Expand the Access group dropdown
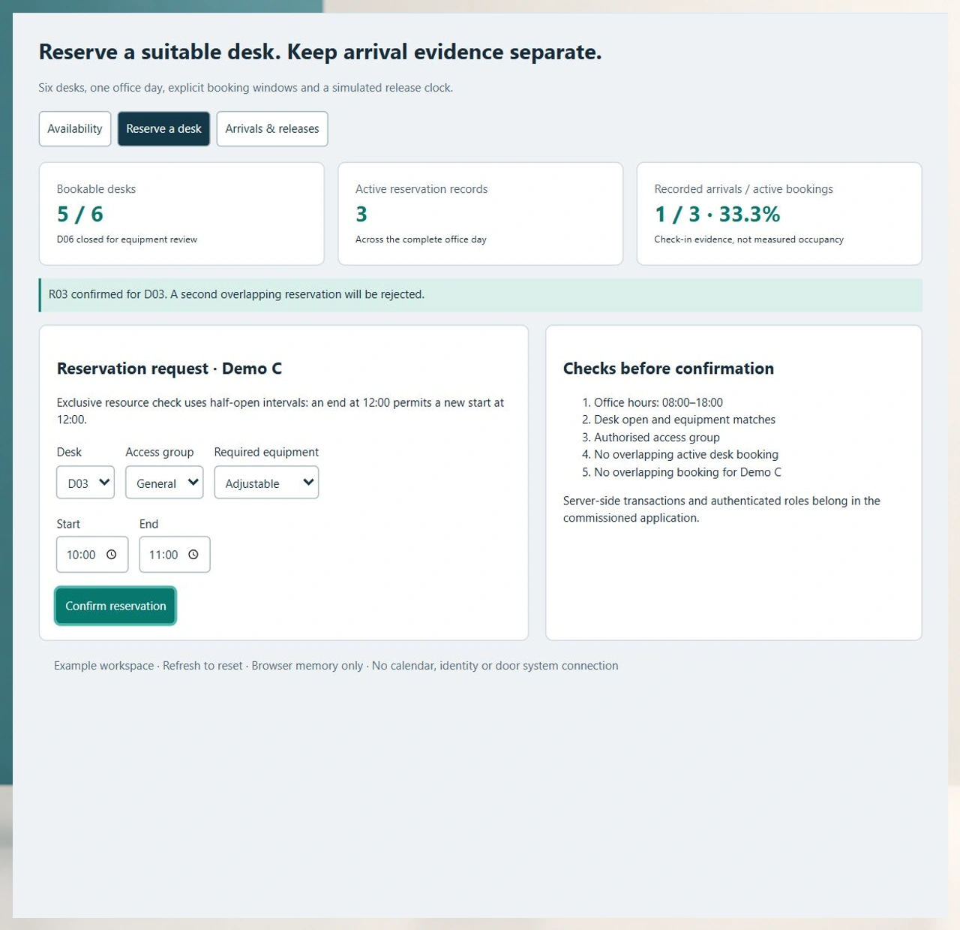This screenshot has height=930, width=960. tap(164, 483)
